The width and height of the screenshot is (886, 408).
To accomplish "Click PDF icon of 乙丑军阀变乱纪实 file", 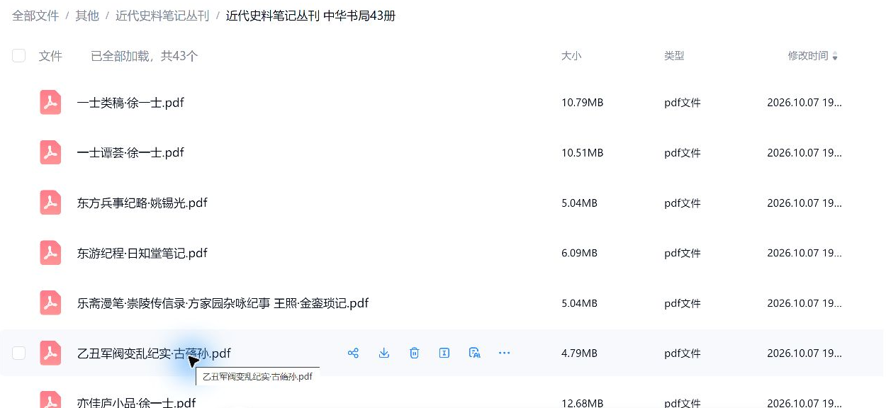I will tap(50, 353).
